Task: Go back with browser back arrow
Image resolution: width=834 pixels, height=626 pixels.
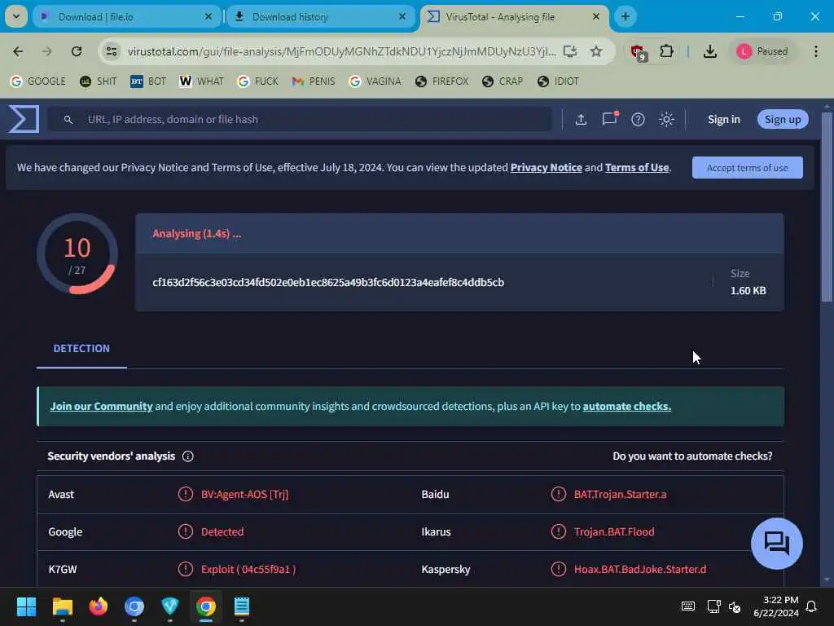Action: pyautogui.click(x=18, y=51)
